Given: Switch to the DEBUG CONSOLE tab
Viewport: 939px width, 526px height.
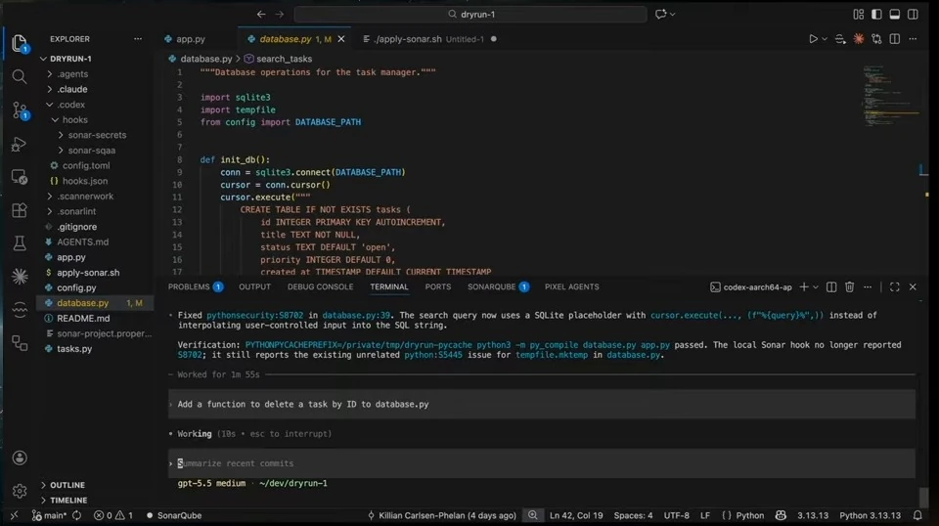Looking at the screenshot, I should click(x=320, y=286).
